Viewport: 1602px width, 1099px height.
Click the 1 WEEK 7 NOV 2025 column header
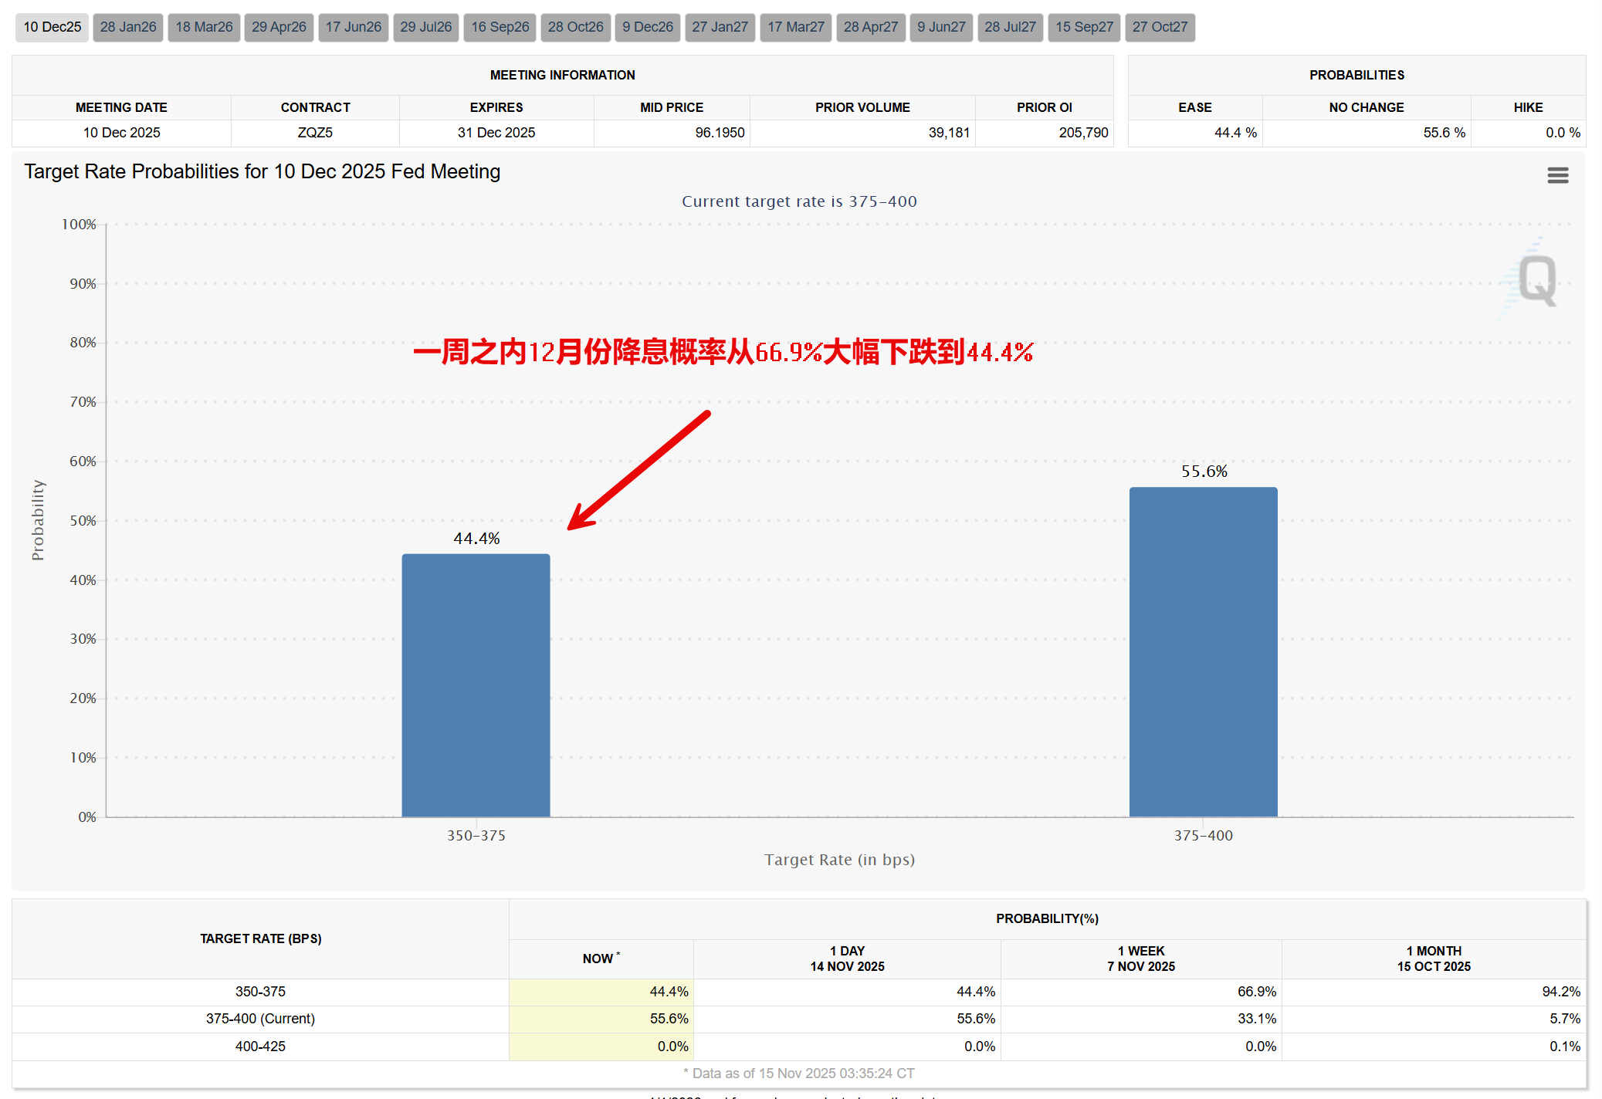1141,959
